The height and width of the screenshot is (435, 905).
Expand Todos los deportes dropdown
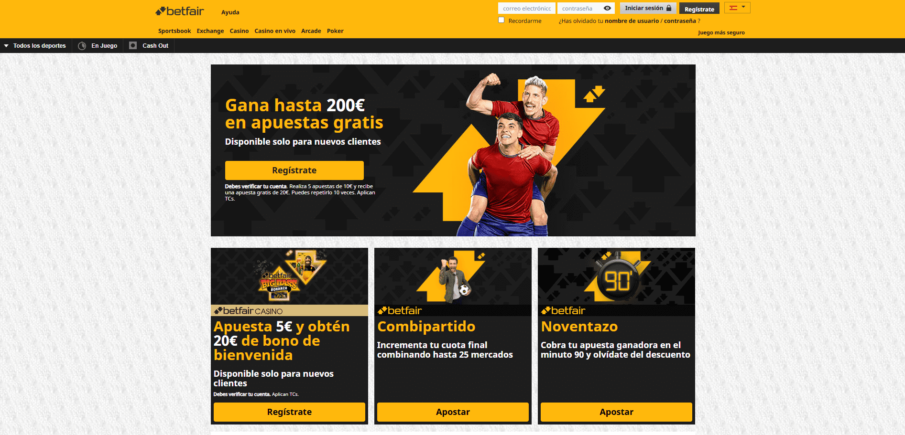click(35, 46)
